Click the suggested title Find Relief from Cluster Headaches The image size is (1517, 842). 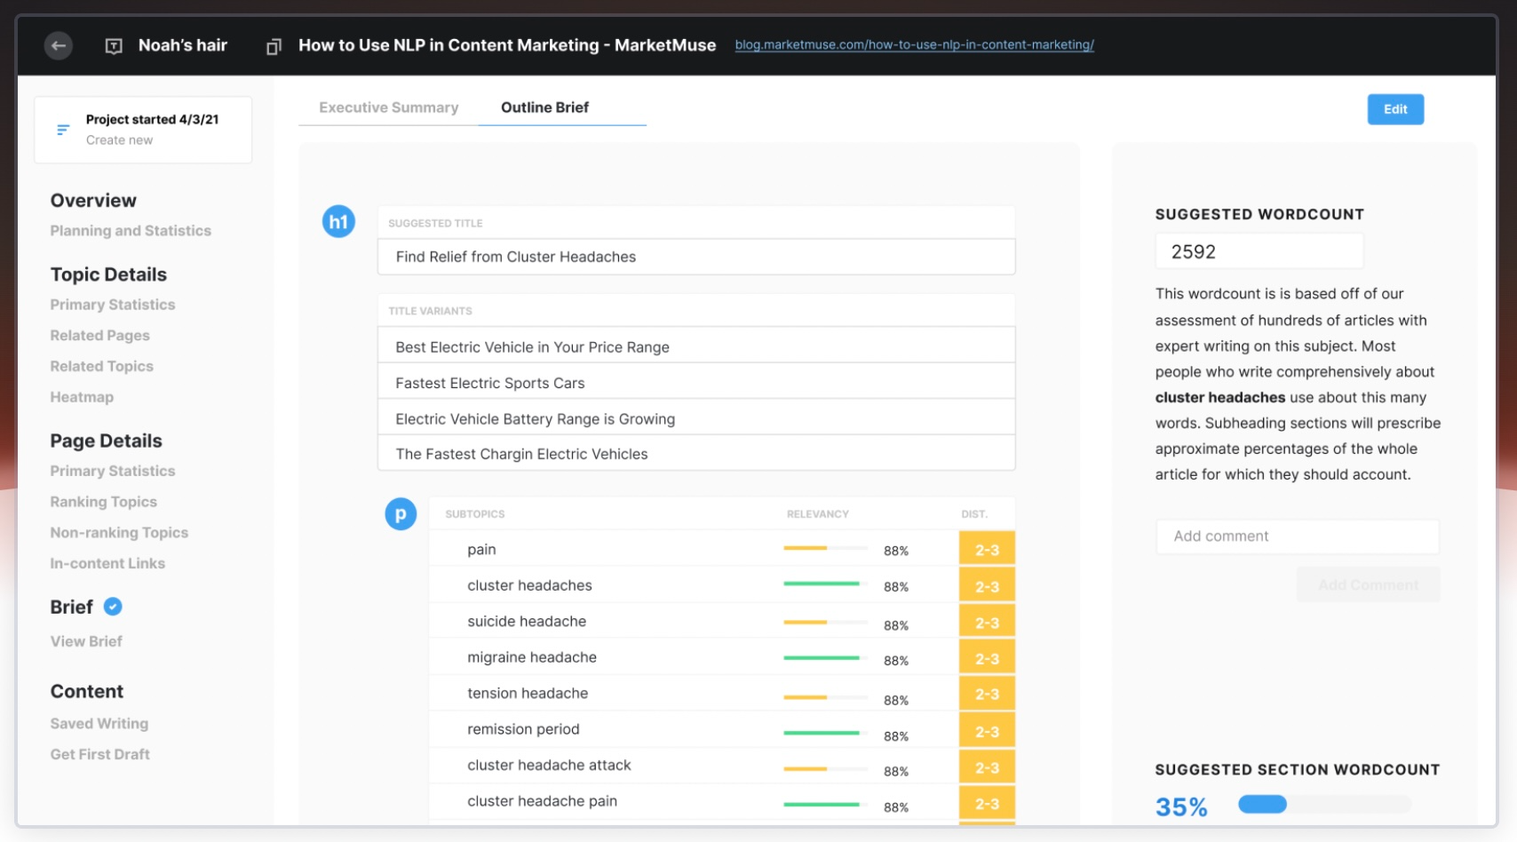point(696,257)
